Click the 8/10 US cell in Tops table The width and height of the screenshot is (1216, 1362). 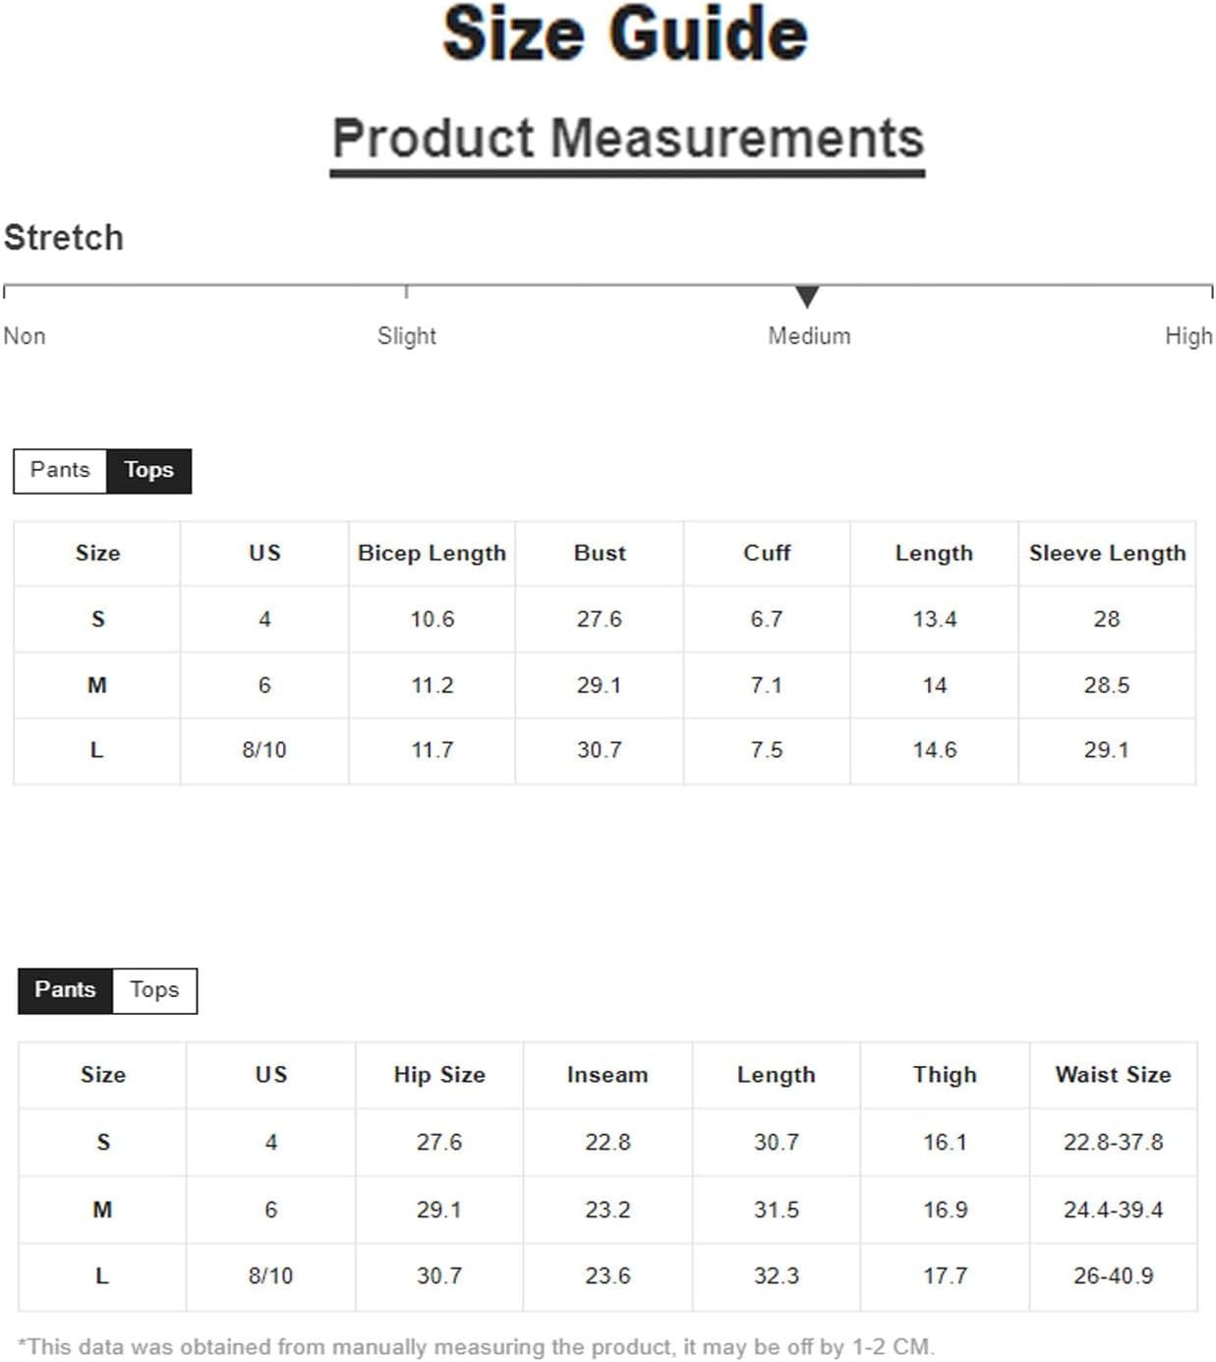point(264,750)
